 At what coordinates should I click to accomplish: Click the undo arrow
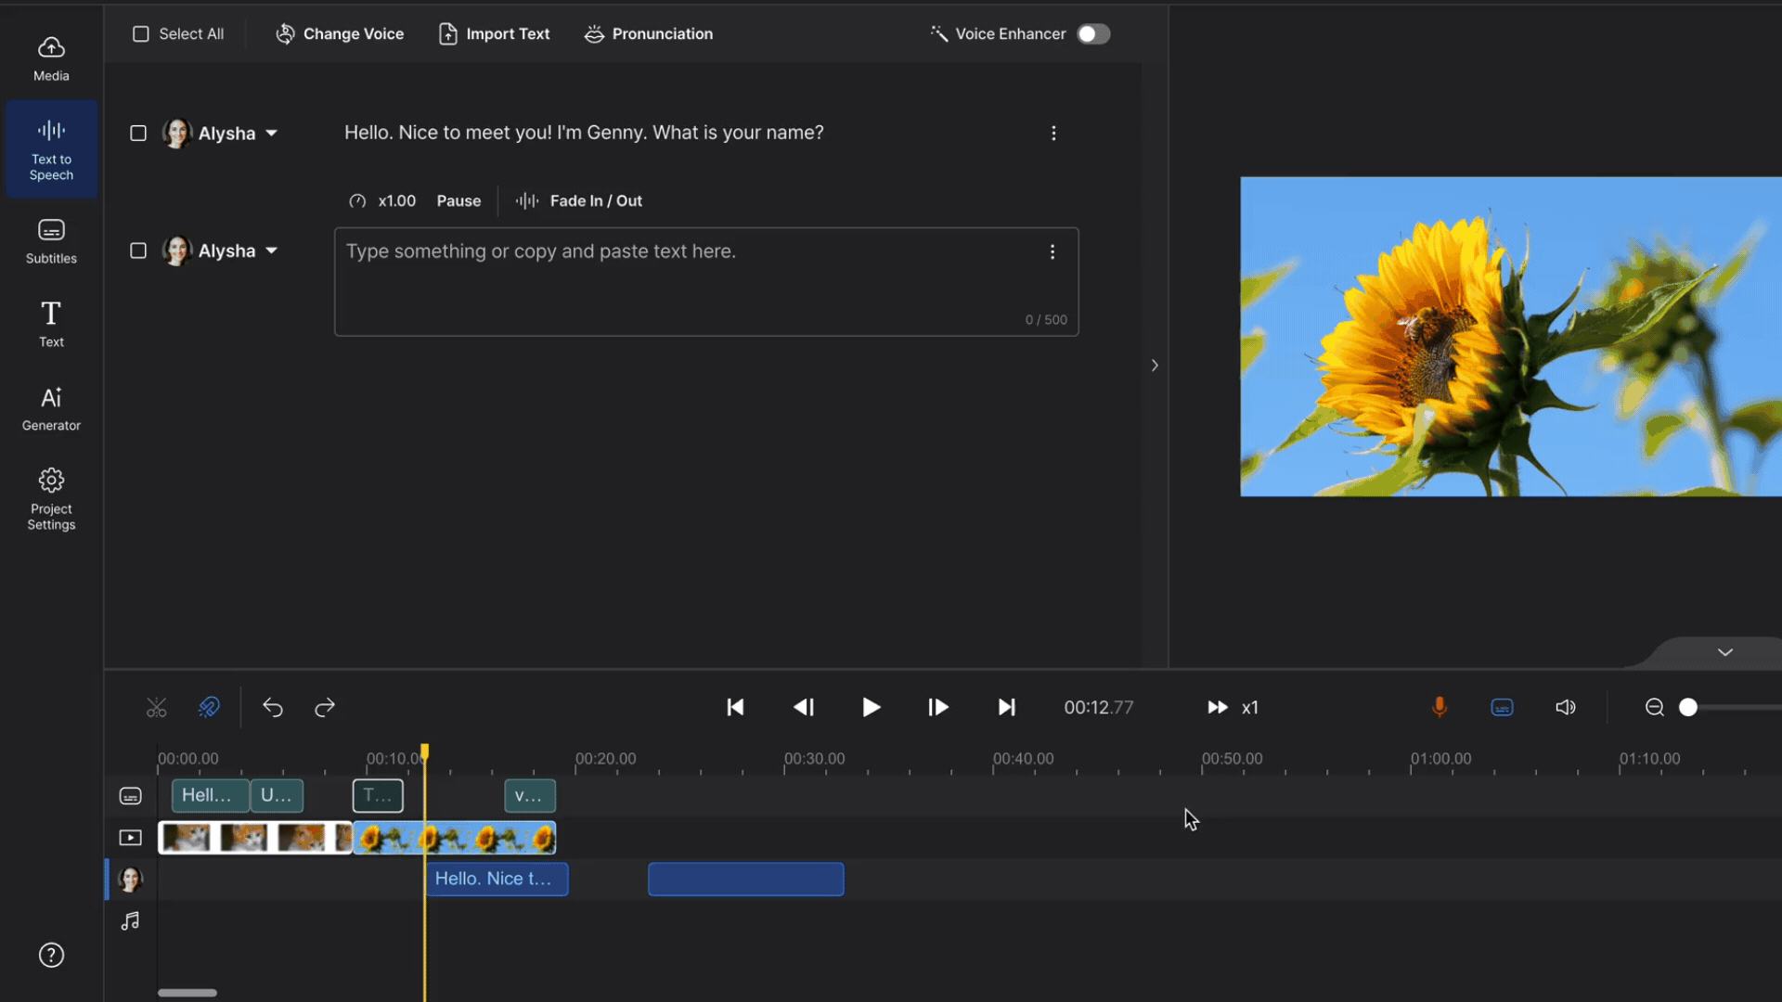[272, 708]
